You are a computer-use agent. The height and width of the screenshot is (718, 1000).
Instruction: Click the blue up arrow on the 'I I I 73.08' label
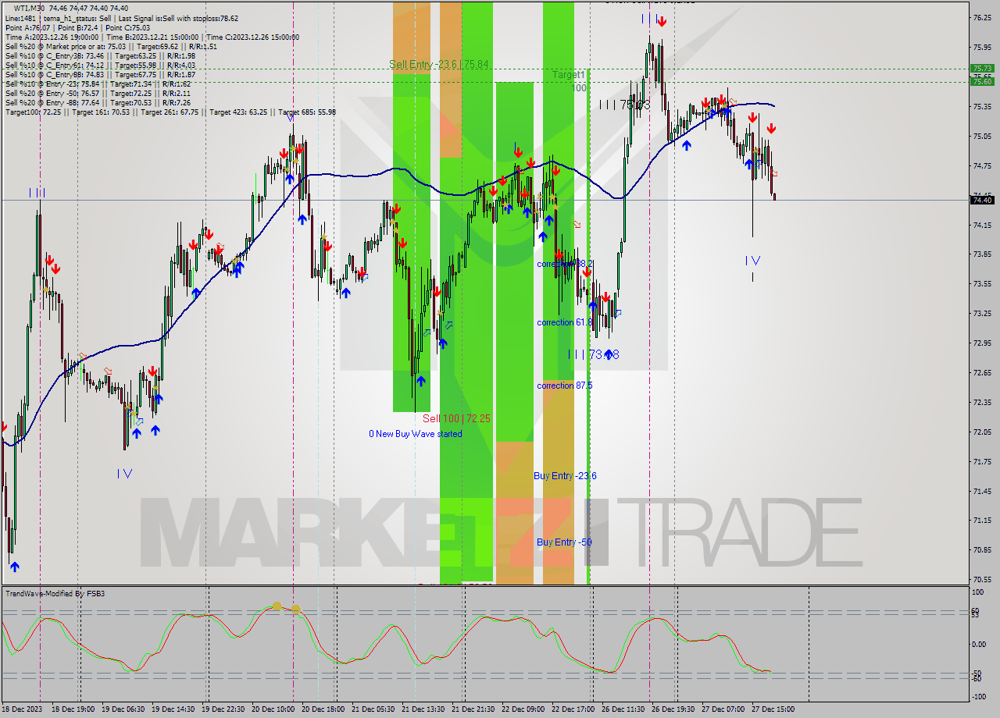coord(609,354)
